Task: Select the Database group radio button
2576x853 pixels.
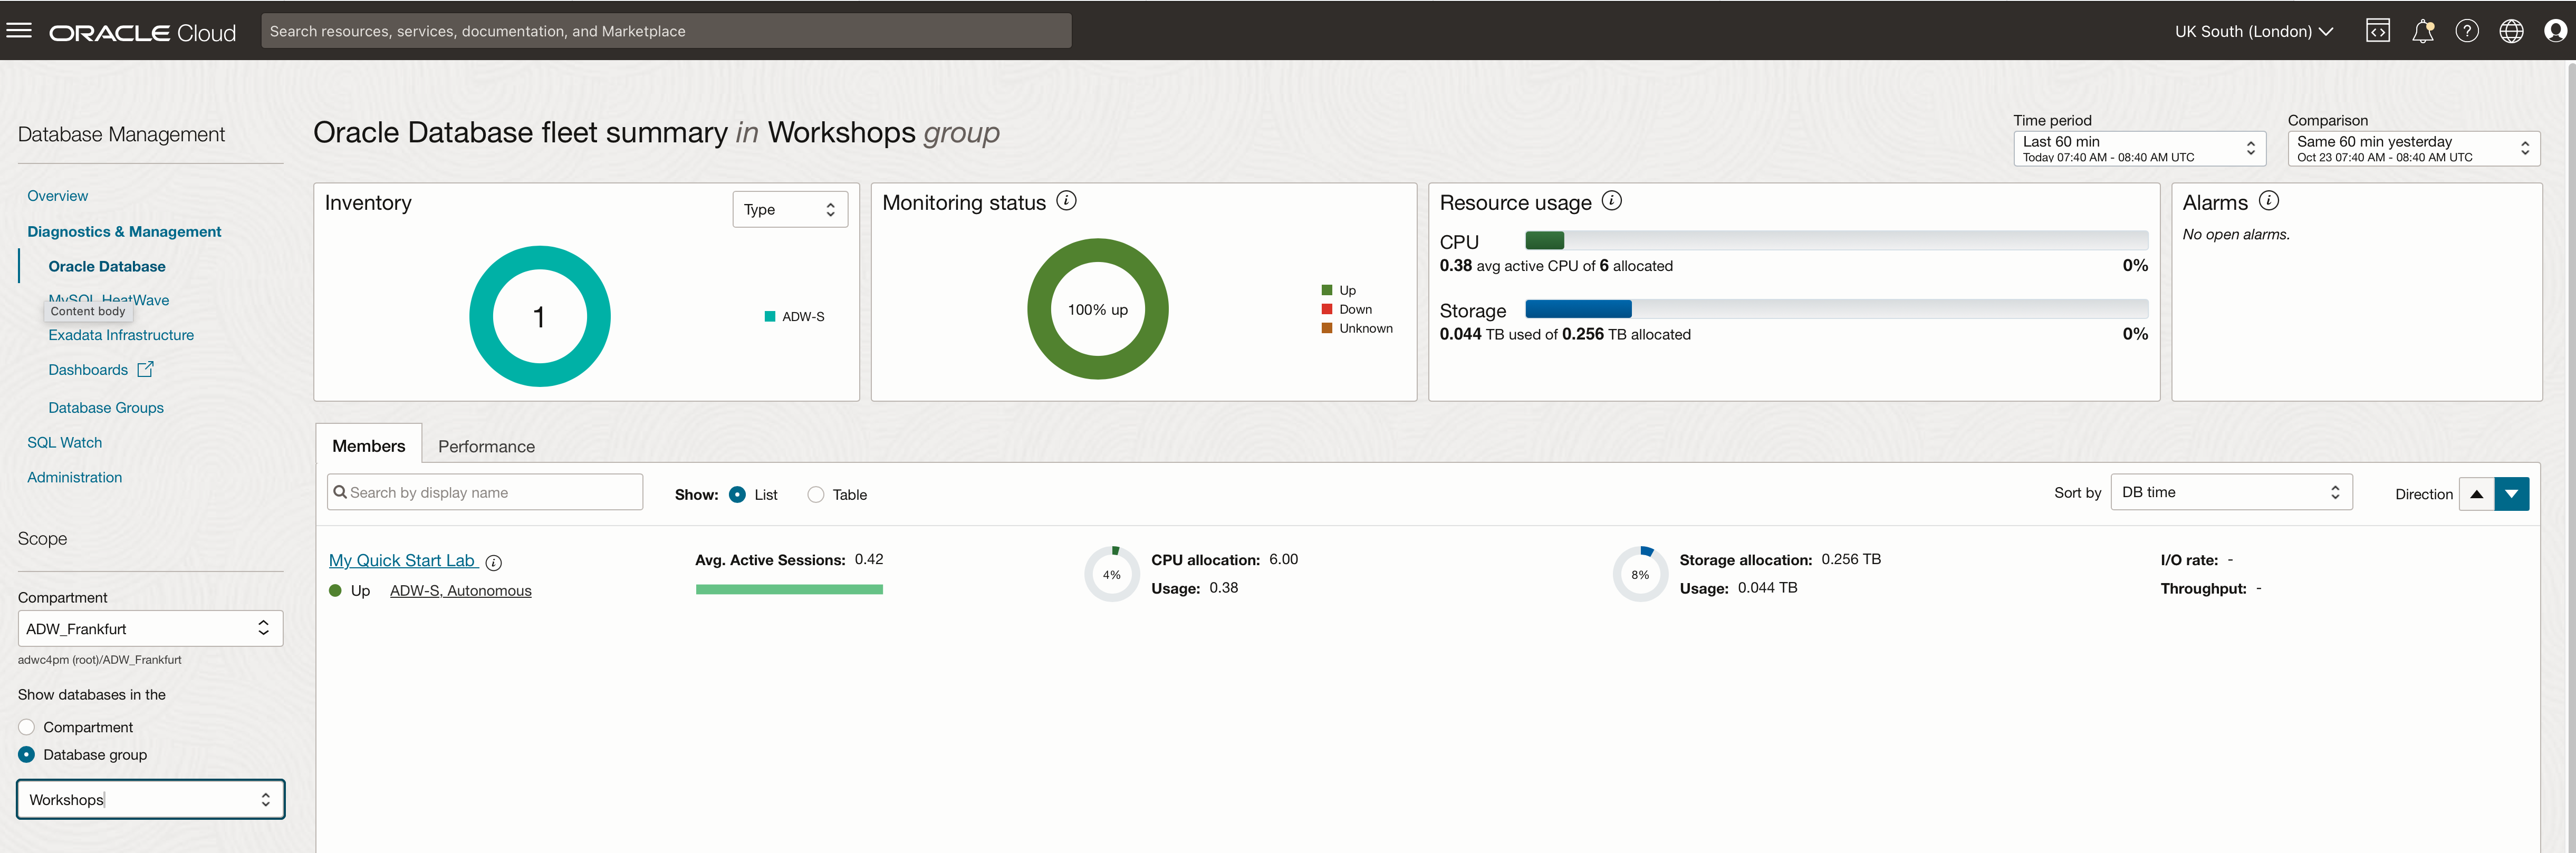Action: pos(27,755)
